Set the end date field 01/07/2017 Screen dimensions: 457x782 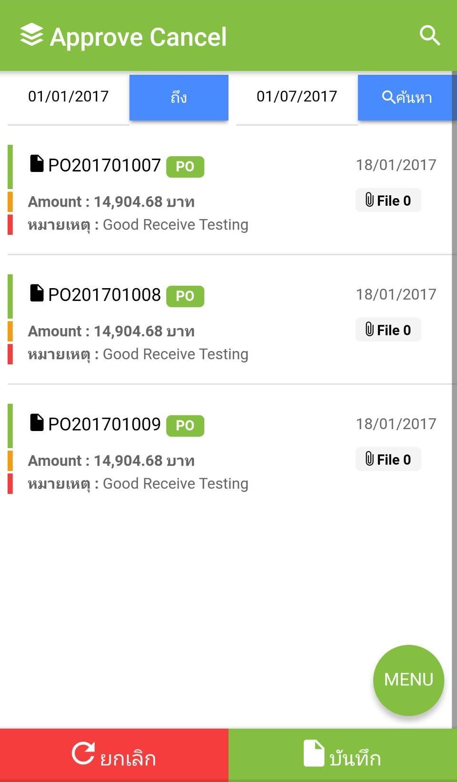(297, 97)
